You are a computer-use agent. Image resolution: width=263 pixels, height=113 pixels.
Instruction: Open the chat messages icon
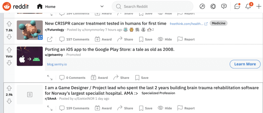[237, 6]
